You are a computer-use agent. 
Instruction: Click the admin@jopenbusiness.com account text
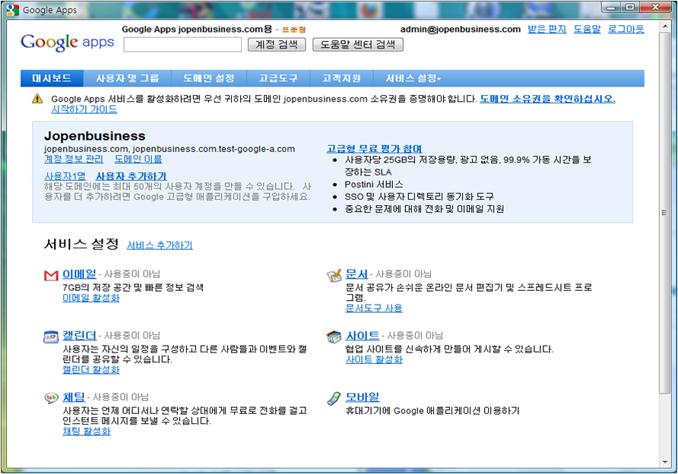coord(461,30)
